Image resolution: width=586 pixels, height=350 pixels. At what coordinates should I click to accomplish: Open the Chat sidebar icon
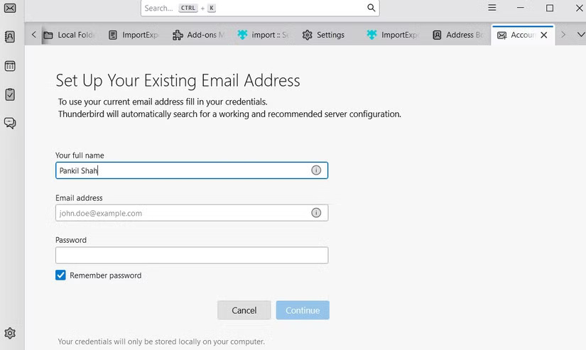[x=10, y=123]
